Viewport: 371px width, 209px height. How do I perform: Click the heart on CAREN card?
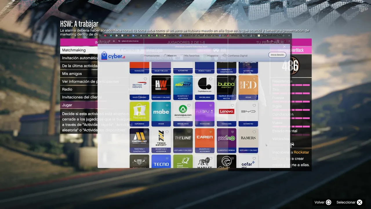pos(211,132)
